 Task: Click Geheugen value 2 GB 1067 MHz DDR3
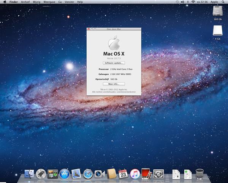pyautogui.click(x=121, y=74)
